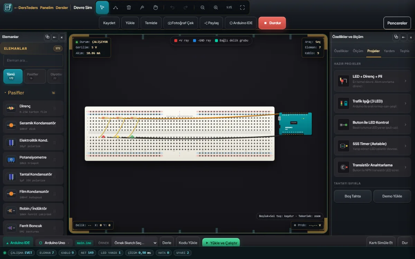Click the trash delete tool
This screenshot has width=415, height=259.
pos(129,7)
